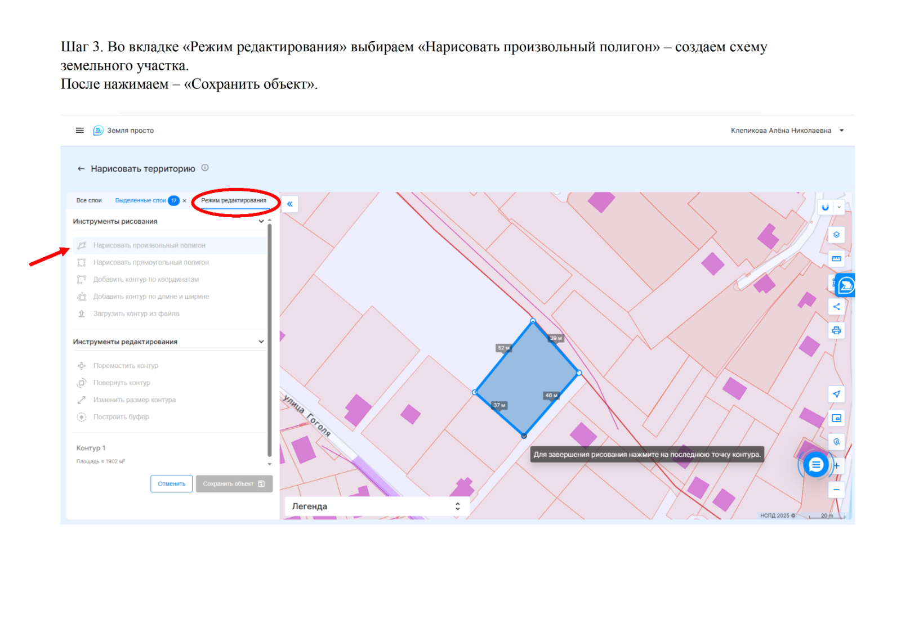Image resolution: width=901 pixels, height=637 pixels.
Task: Click the back arrow beside Нарисовать территорию
Action: (81, 169)
